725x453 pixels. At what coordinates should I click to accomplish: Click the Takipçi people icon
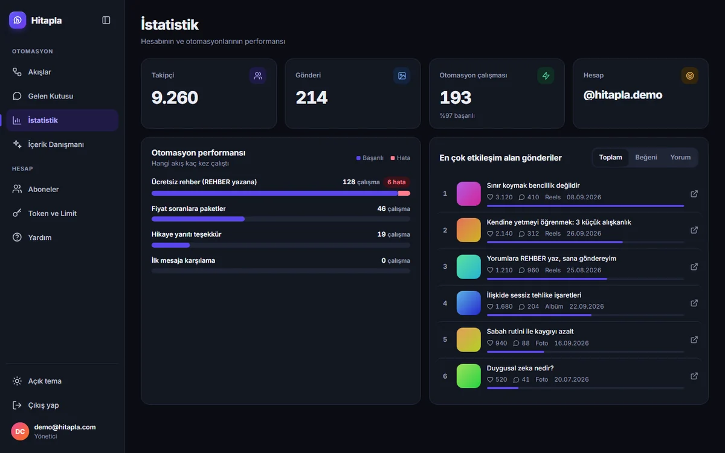[x=258, y=75]
